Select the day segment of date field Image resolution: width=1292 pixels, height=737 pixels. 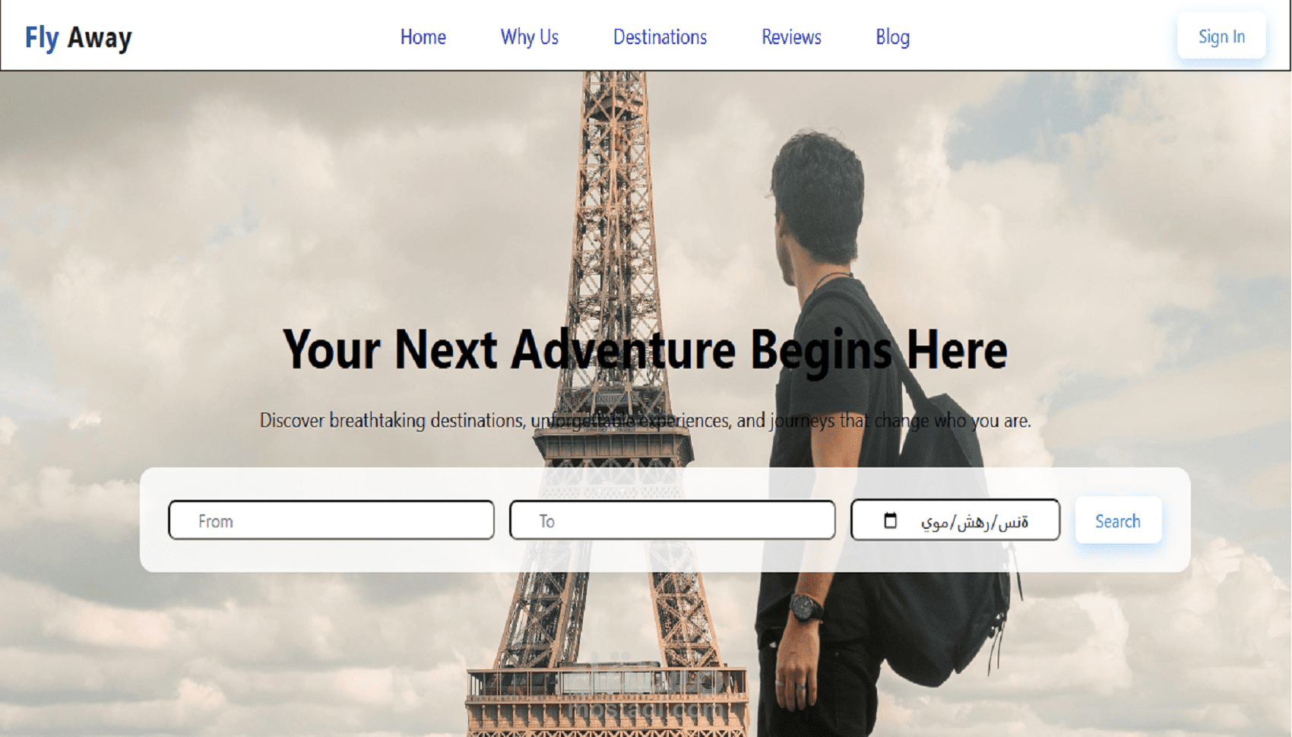[935, 522]
